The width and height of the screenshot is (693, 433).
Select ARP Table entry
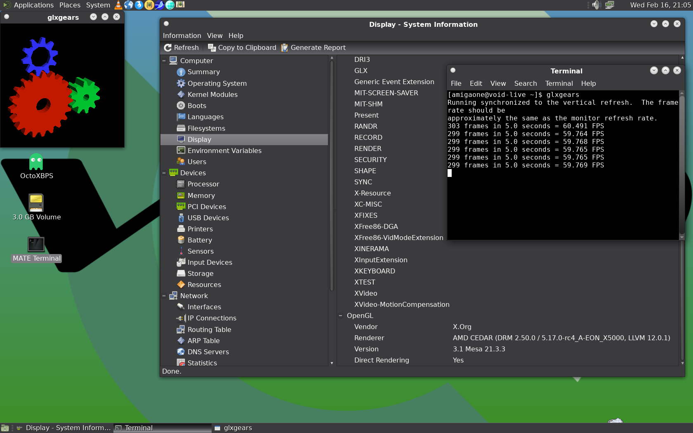[203, 341]
